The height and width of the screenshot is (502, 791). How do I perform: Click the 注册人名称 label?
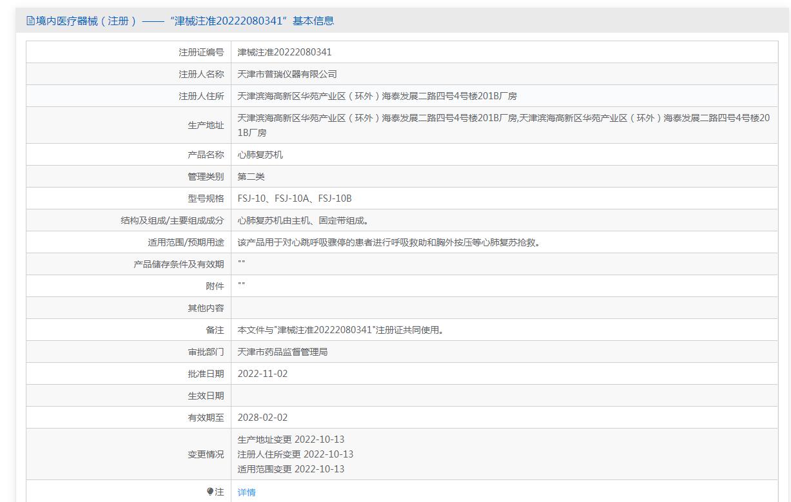(201, 74)
